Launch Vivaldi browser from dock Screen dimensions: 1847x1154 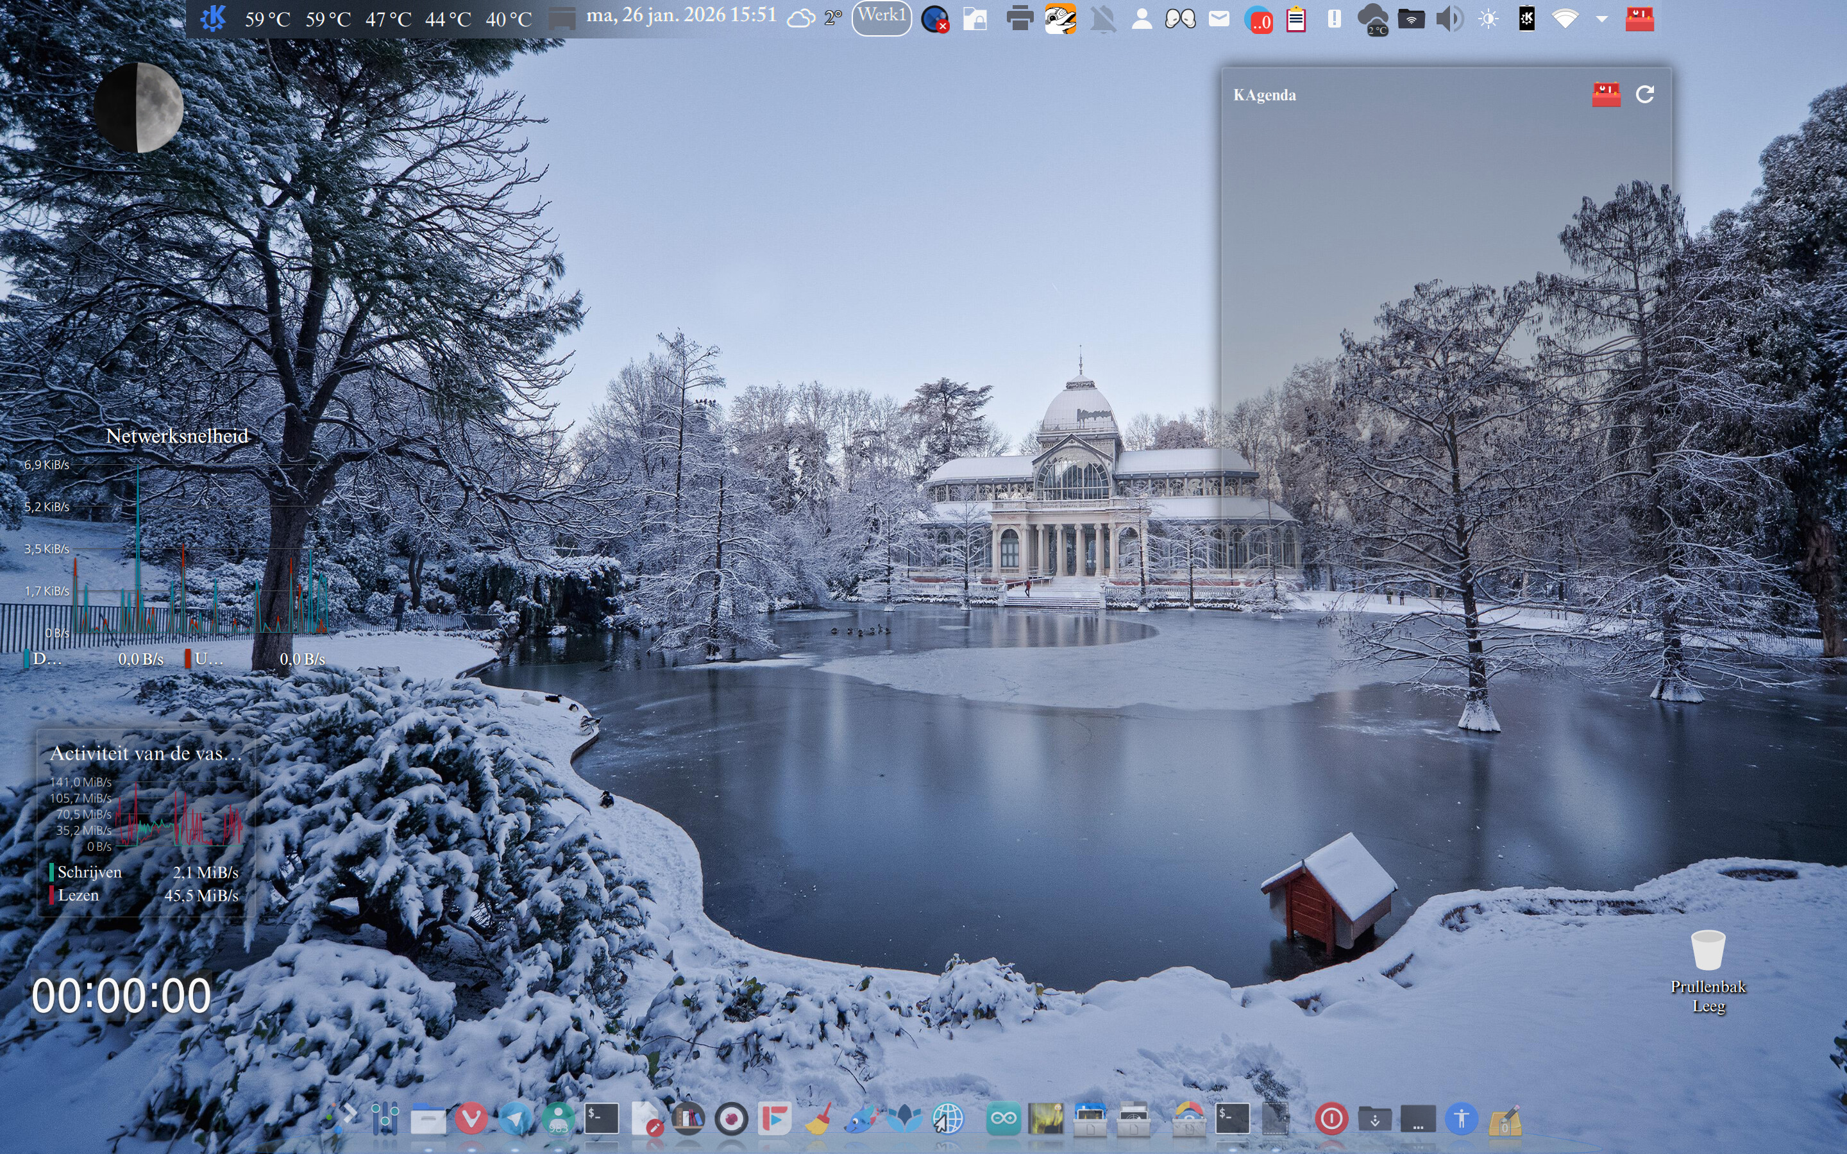pyautogui.click(x=471, y=1119)
